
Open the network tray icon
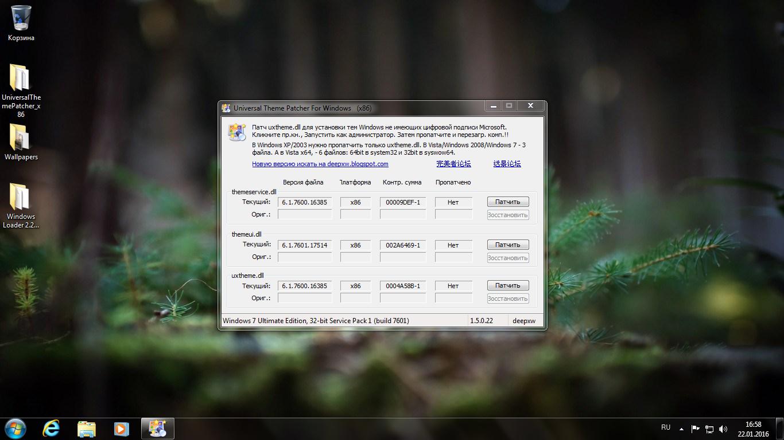point(709,429)
